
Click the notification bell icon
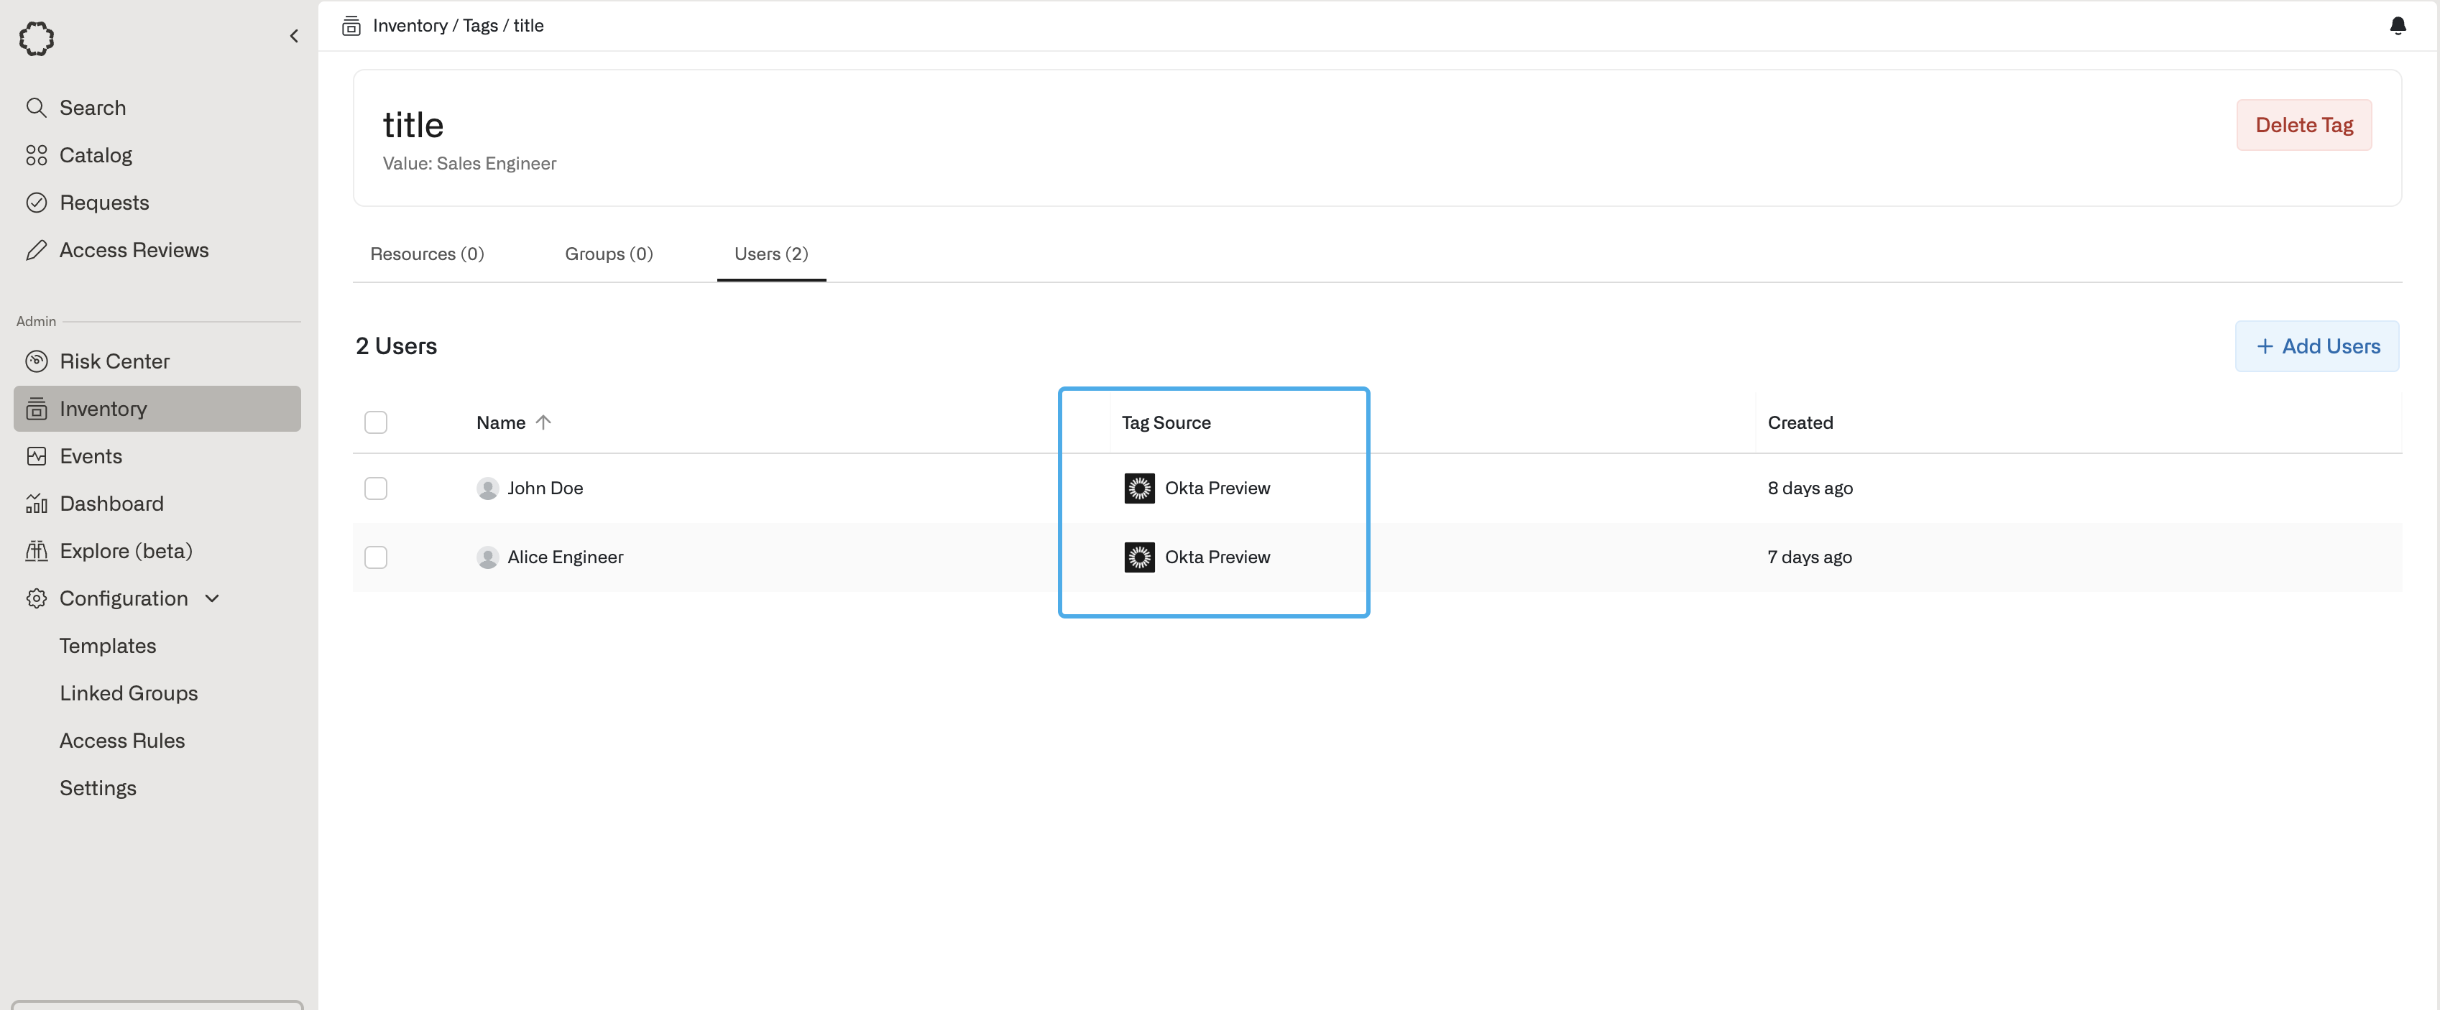pyautogui.click(x=2398, y=26)
